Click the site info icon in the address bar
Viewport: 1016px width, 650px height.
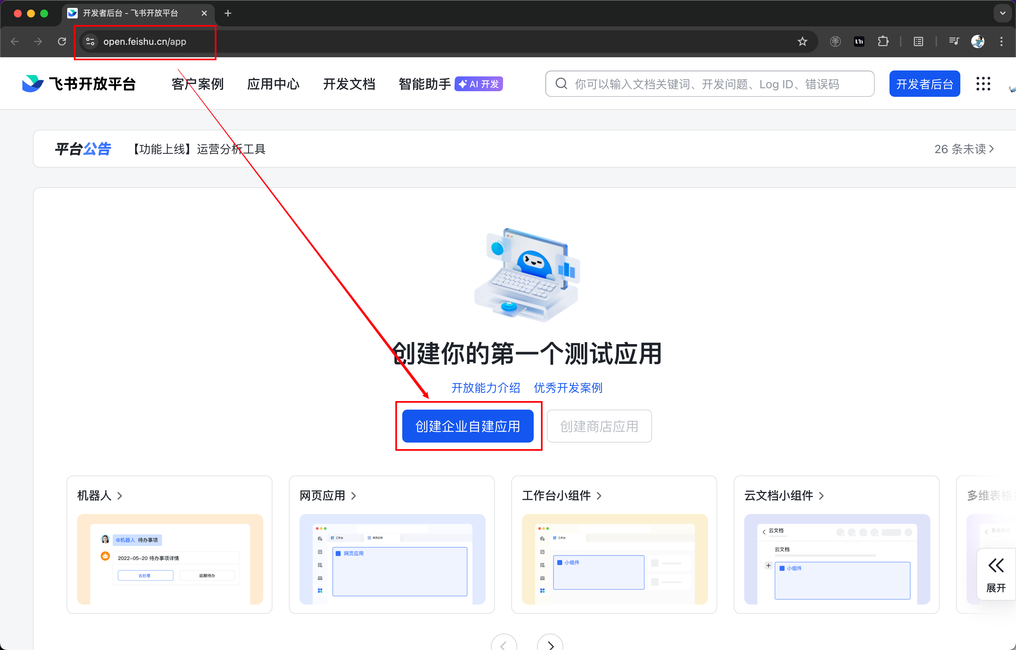point(90,41)
